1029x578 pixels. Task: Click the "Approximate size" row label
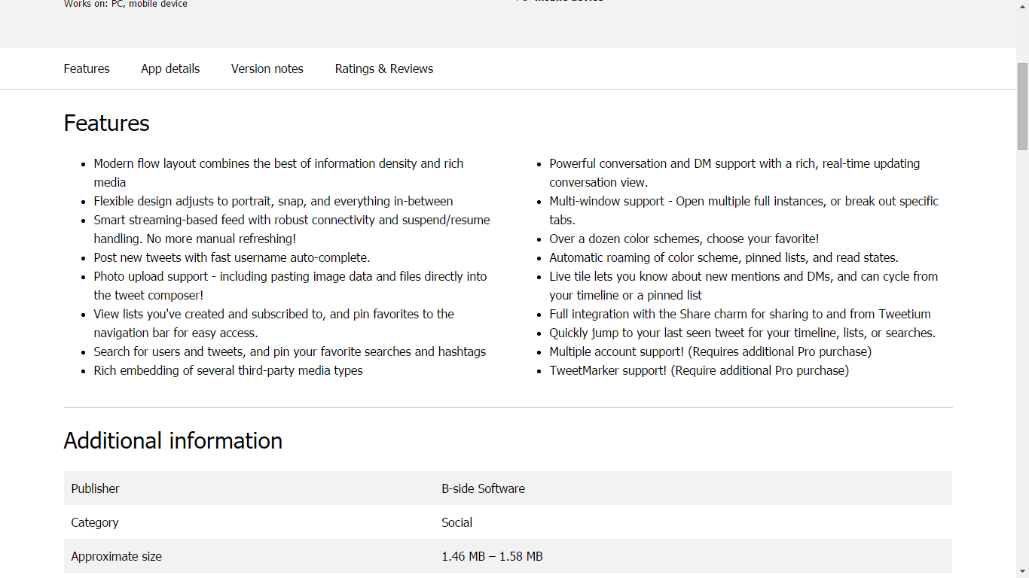pyautogui.click(x=117, y=556)
